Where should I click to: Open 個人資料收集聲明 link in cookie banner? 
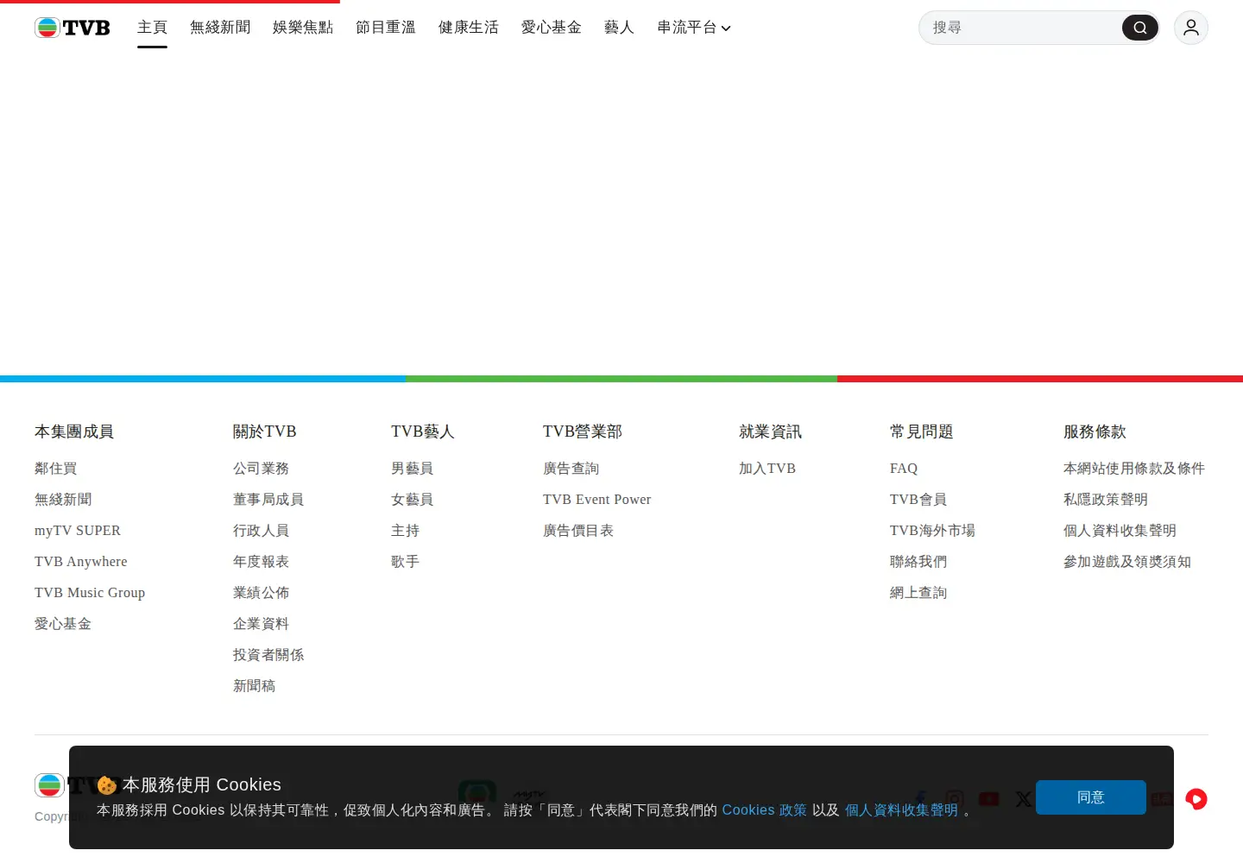click(x=901, y=810)
